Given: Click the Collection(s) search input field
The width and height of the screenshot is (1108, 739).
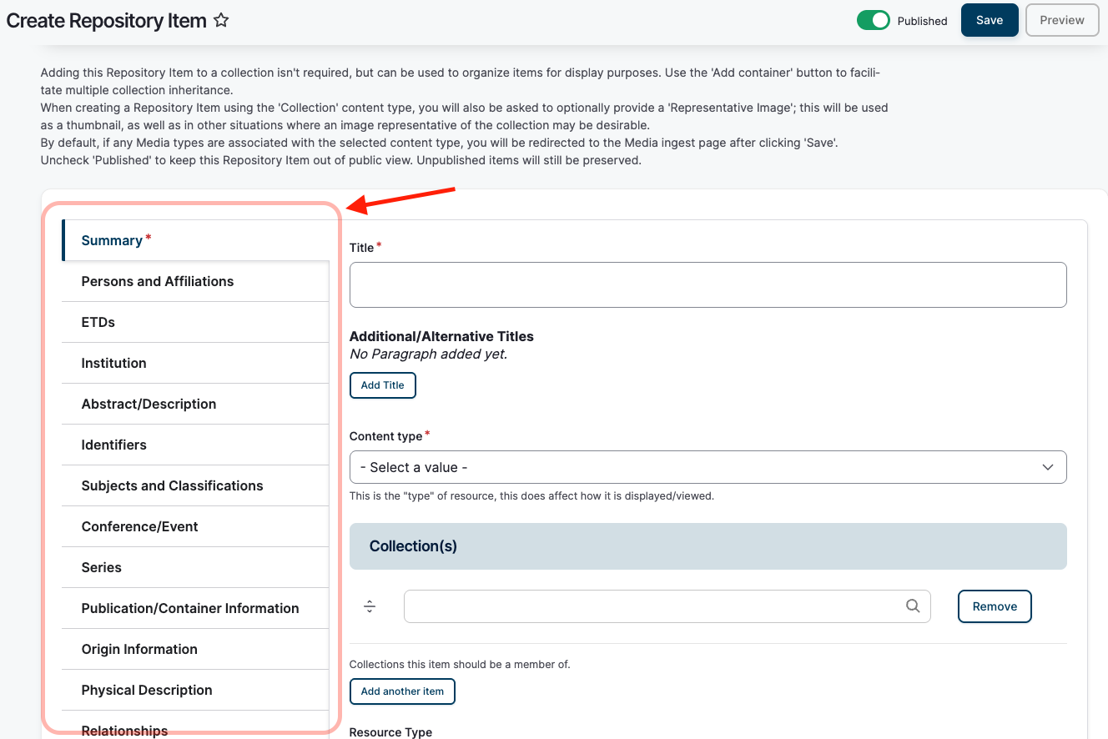Looking at the screenshot, I should pos(667,606).
